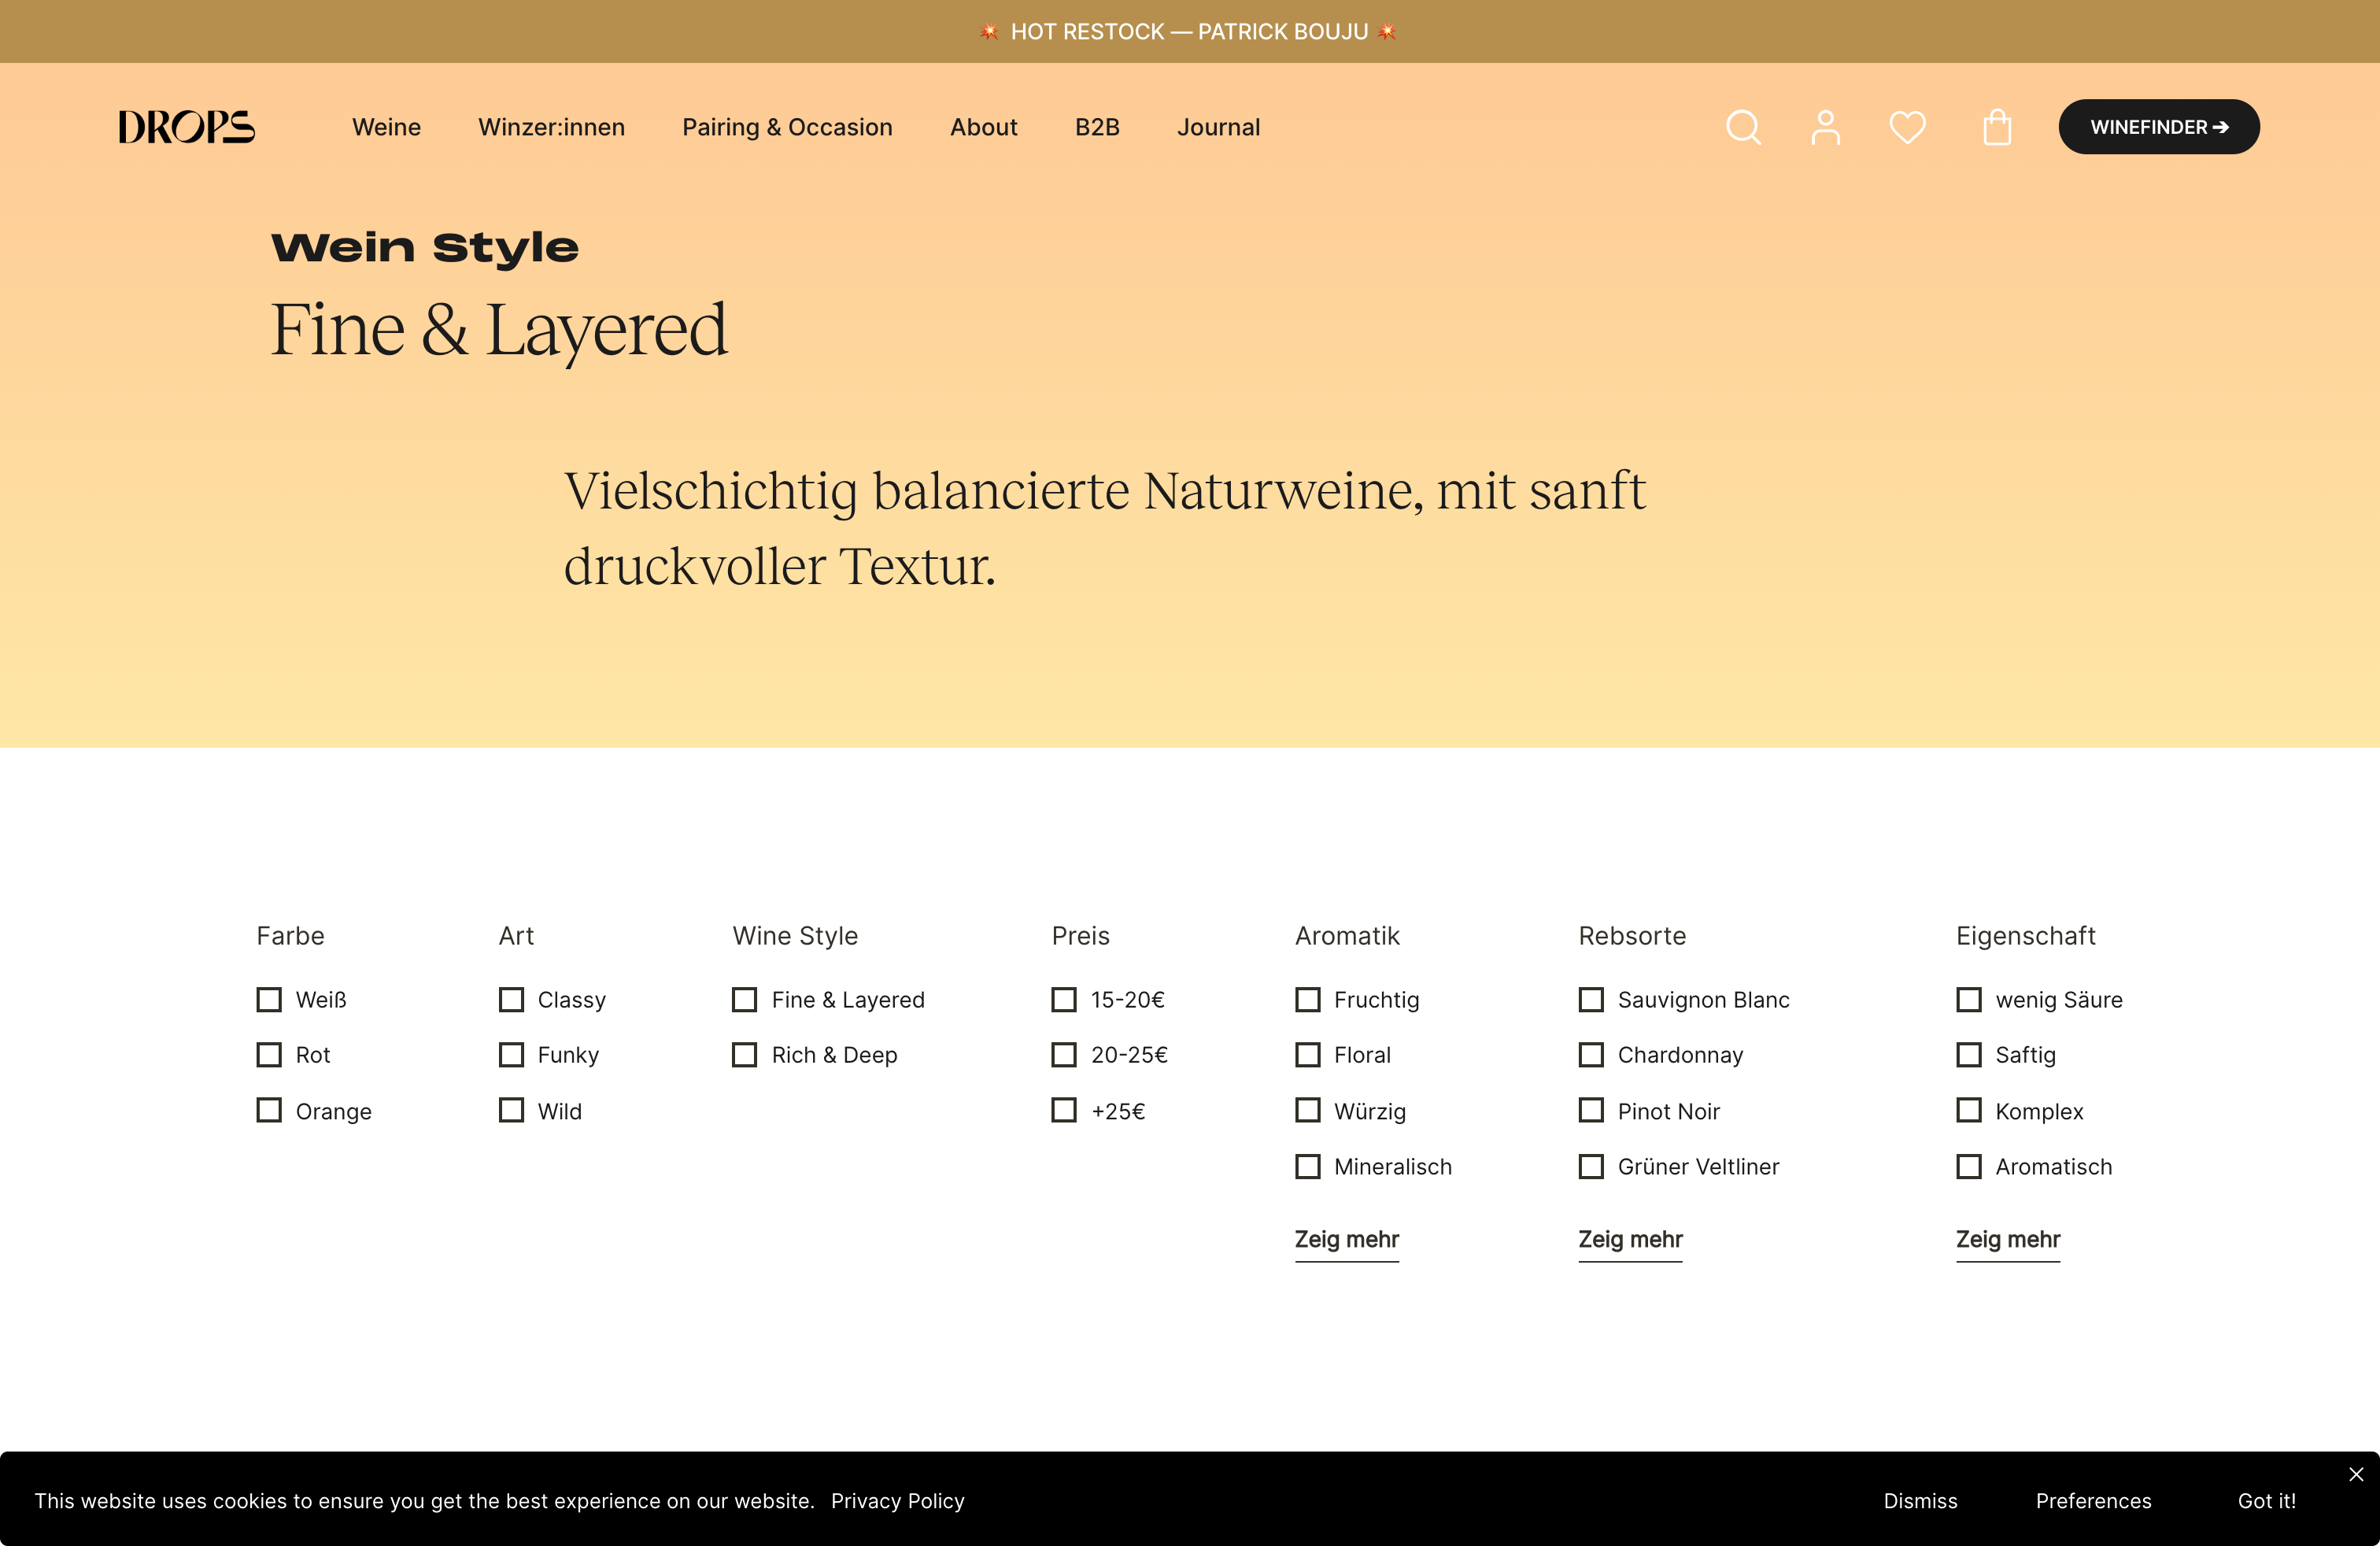The height and width of the screenshot is (1546, 2380).
Task: Expand Eigenschaft with Zeig mehr
Action: click(x=2007, y=1239)
